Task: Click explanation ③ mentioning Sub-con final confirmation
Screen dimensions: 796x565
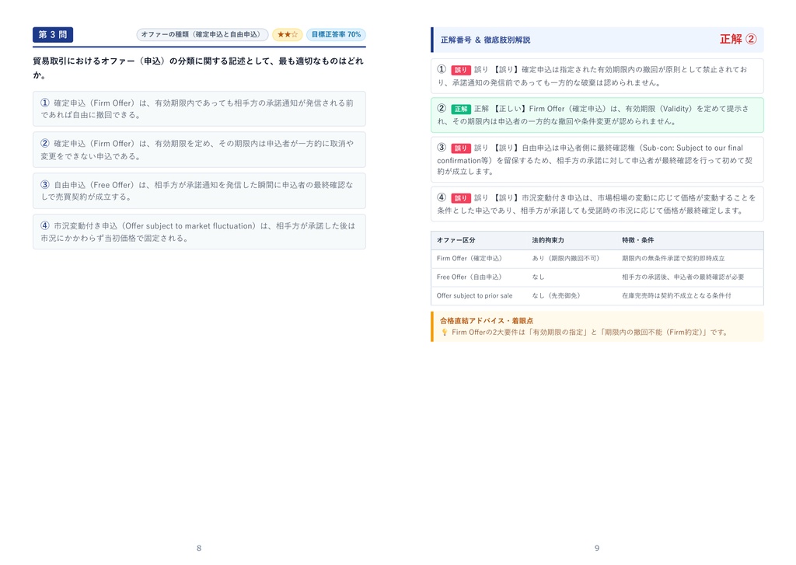Action: pyautogui.click(x=597, y=159)
